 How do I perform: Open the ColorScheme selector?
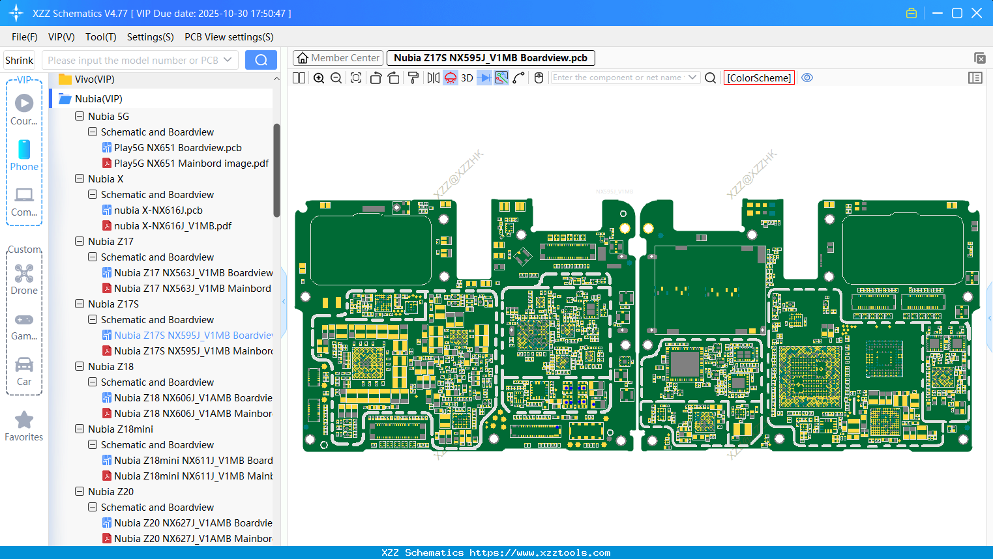pyautogui.click(x=758, y=78)
